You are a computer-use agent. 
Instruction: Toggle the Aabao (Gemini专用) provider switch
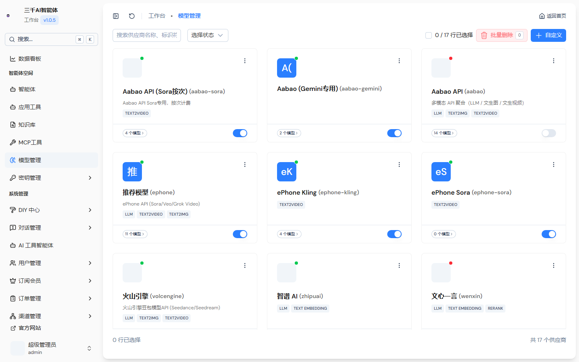click(394, 133)
